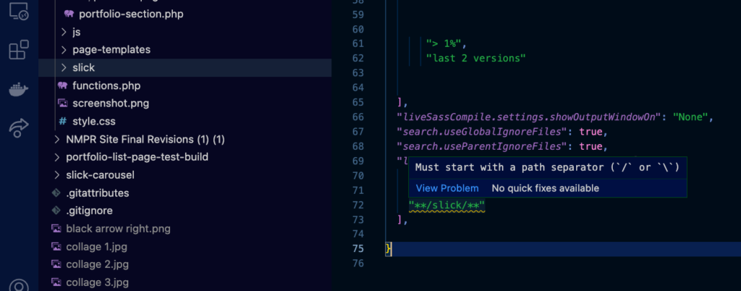Open the Remote Explorer view

19,12
